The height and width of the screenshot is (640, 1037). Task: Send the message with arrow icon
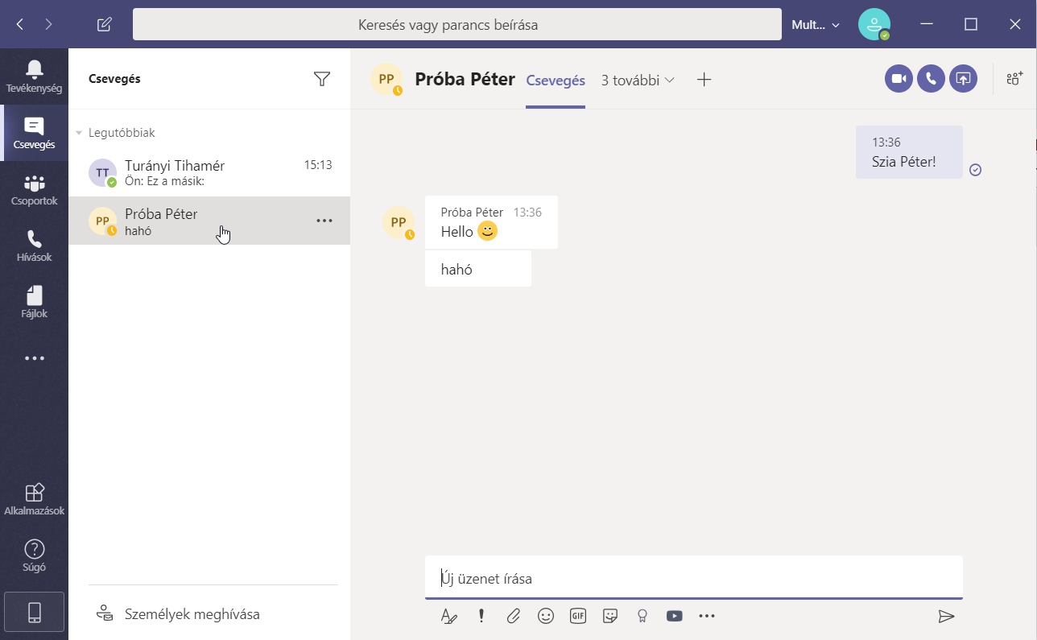pos(946,616)
